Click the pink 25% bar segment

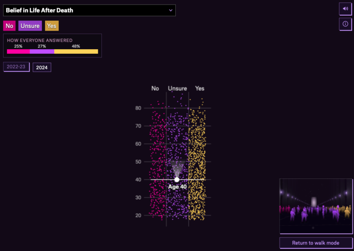(18, 51)
